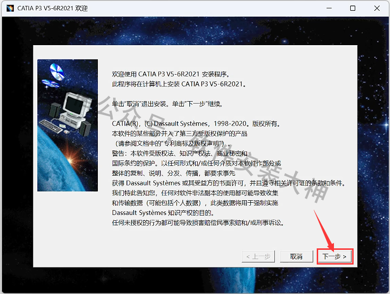The height and width of the screenshot is (294, 390).
Task: Click the '欢迎使用 CATIA P3 V5-6R2021 安装程序' line
Action: tap(171, 75)
